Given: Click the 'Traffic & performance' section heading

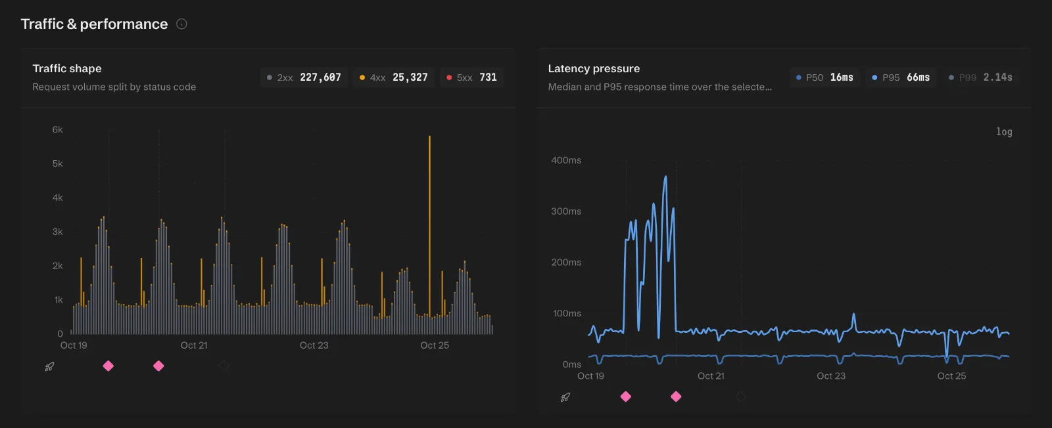Looking at the screenshot, I should [94, 24].
